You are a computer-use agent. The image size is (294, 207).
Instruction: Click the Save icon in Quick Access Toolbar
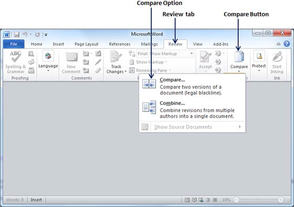pos(17,35)
